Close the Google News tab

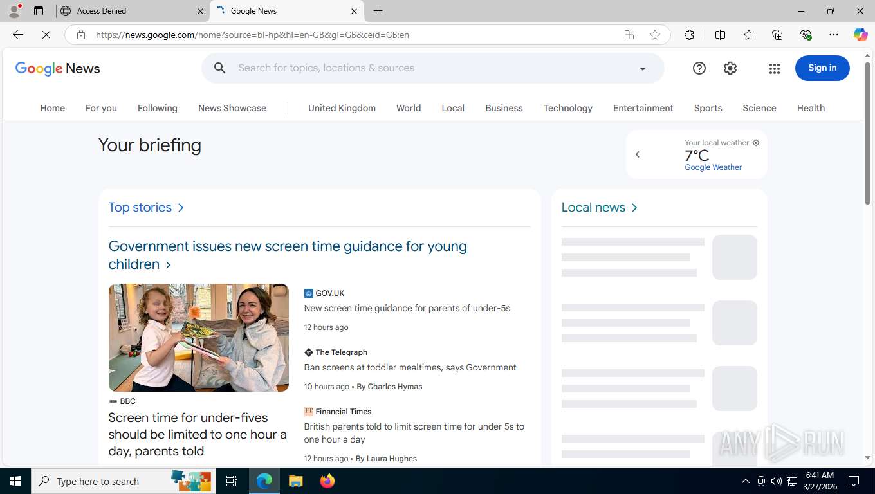click(354, 11)
